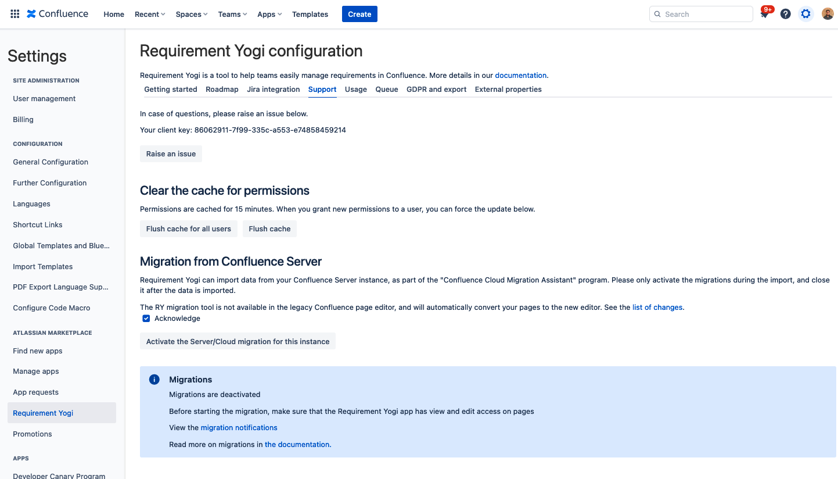Click the client key value text

270,130
